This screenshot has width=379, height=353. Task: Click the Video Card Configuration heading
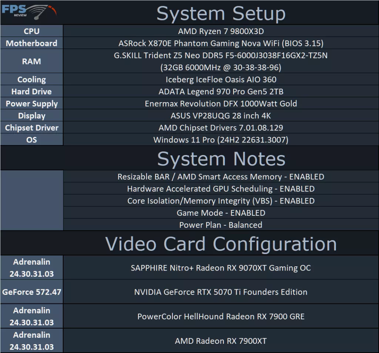221,244
